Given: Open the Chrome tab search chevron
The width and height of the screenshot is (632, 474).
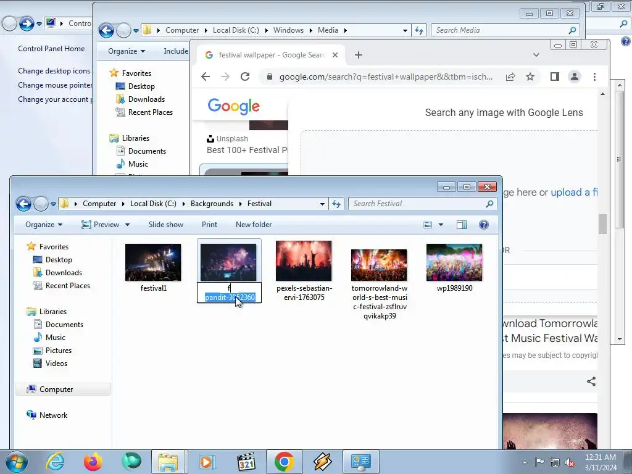Looking at the screenshot, I should click(x=536, y=55).
